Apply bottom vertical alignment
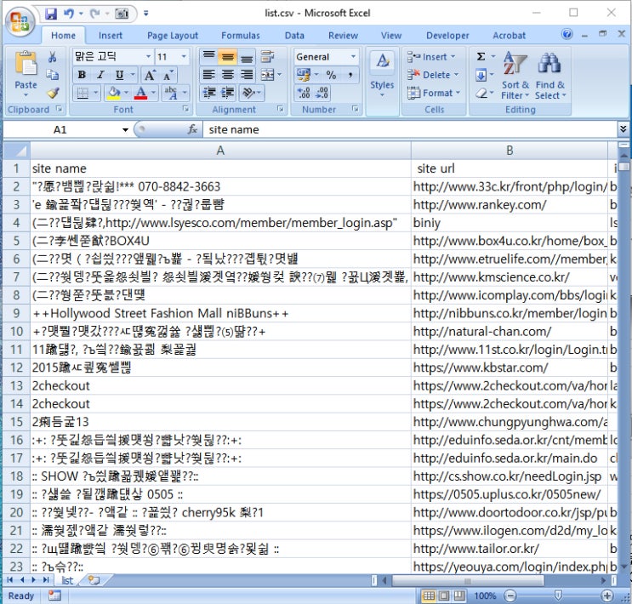 point(247,57)
